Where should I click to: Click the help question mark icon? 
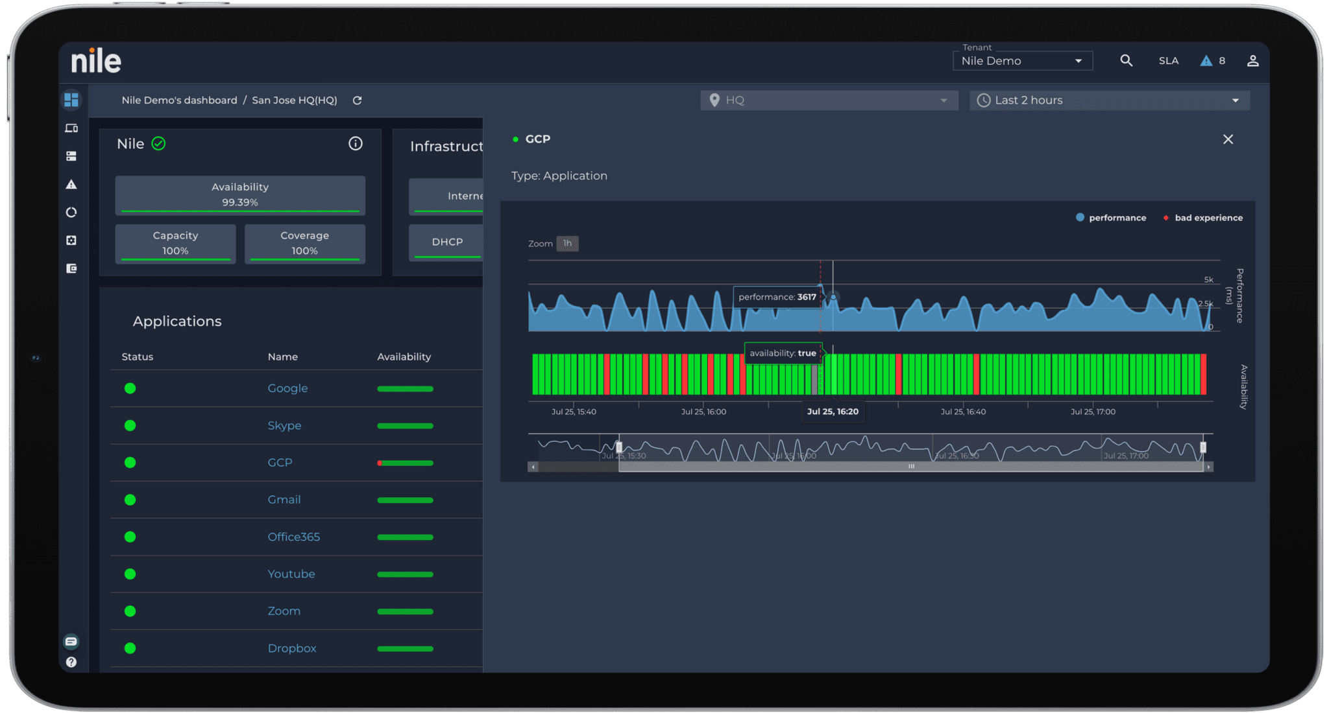(x=71, y=662)
